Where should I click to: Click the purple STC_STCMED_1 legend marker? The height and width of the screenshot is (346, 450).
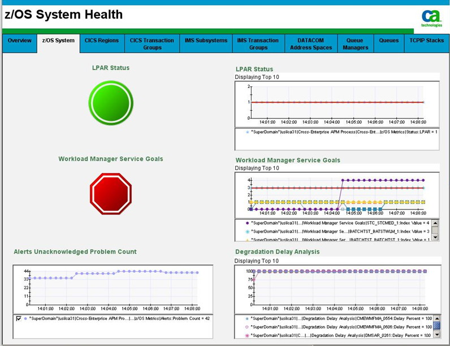pos(248,223)
